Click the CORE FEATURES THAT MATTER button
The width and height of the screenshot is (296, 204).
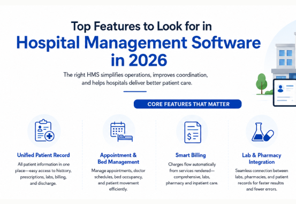click(188, 104)
